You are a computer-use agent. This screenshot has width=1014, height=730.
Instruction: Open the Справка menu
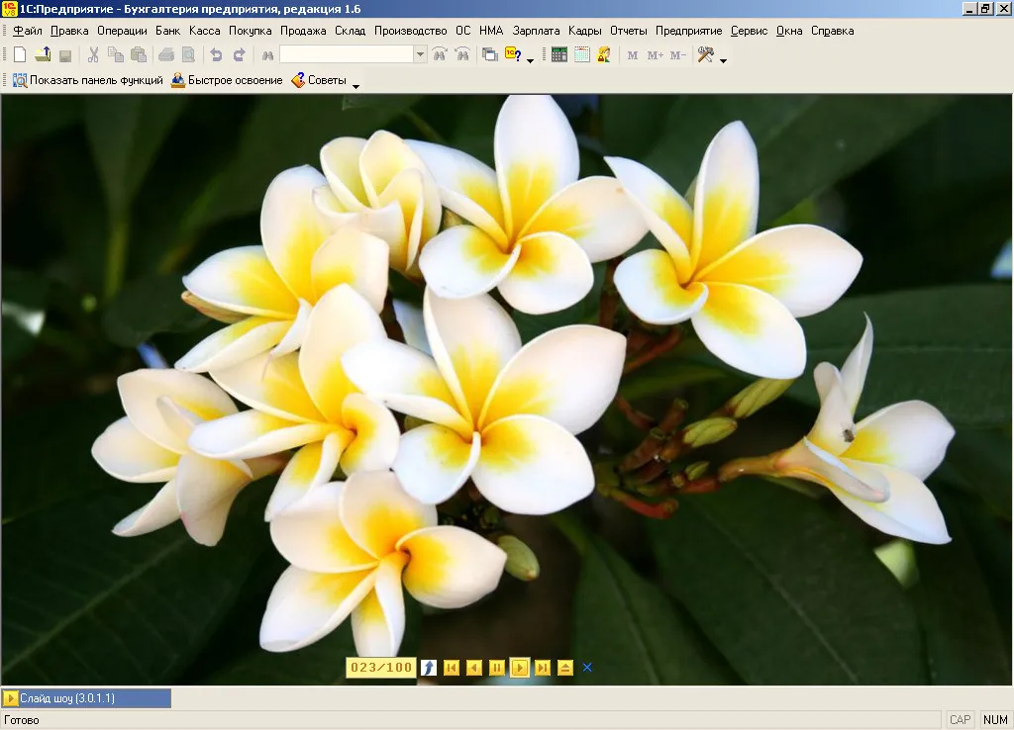click(832, 31)
